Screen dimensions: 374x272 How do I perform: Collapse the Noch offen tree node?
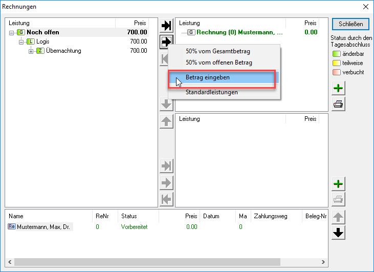11,33
